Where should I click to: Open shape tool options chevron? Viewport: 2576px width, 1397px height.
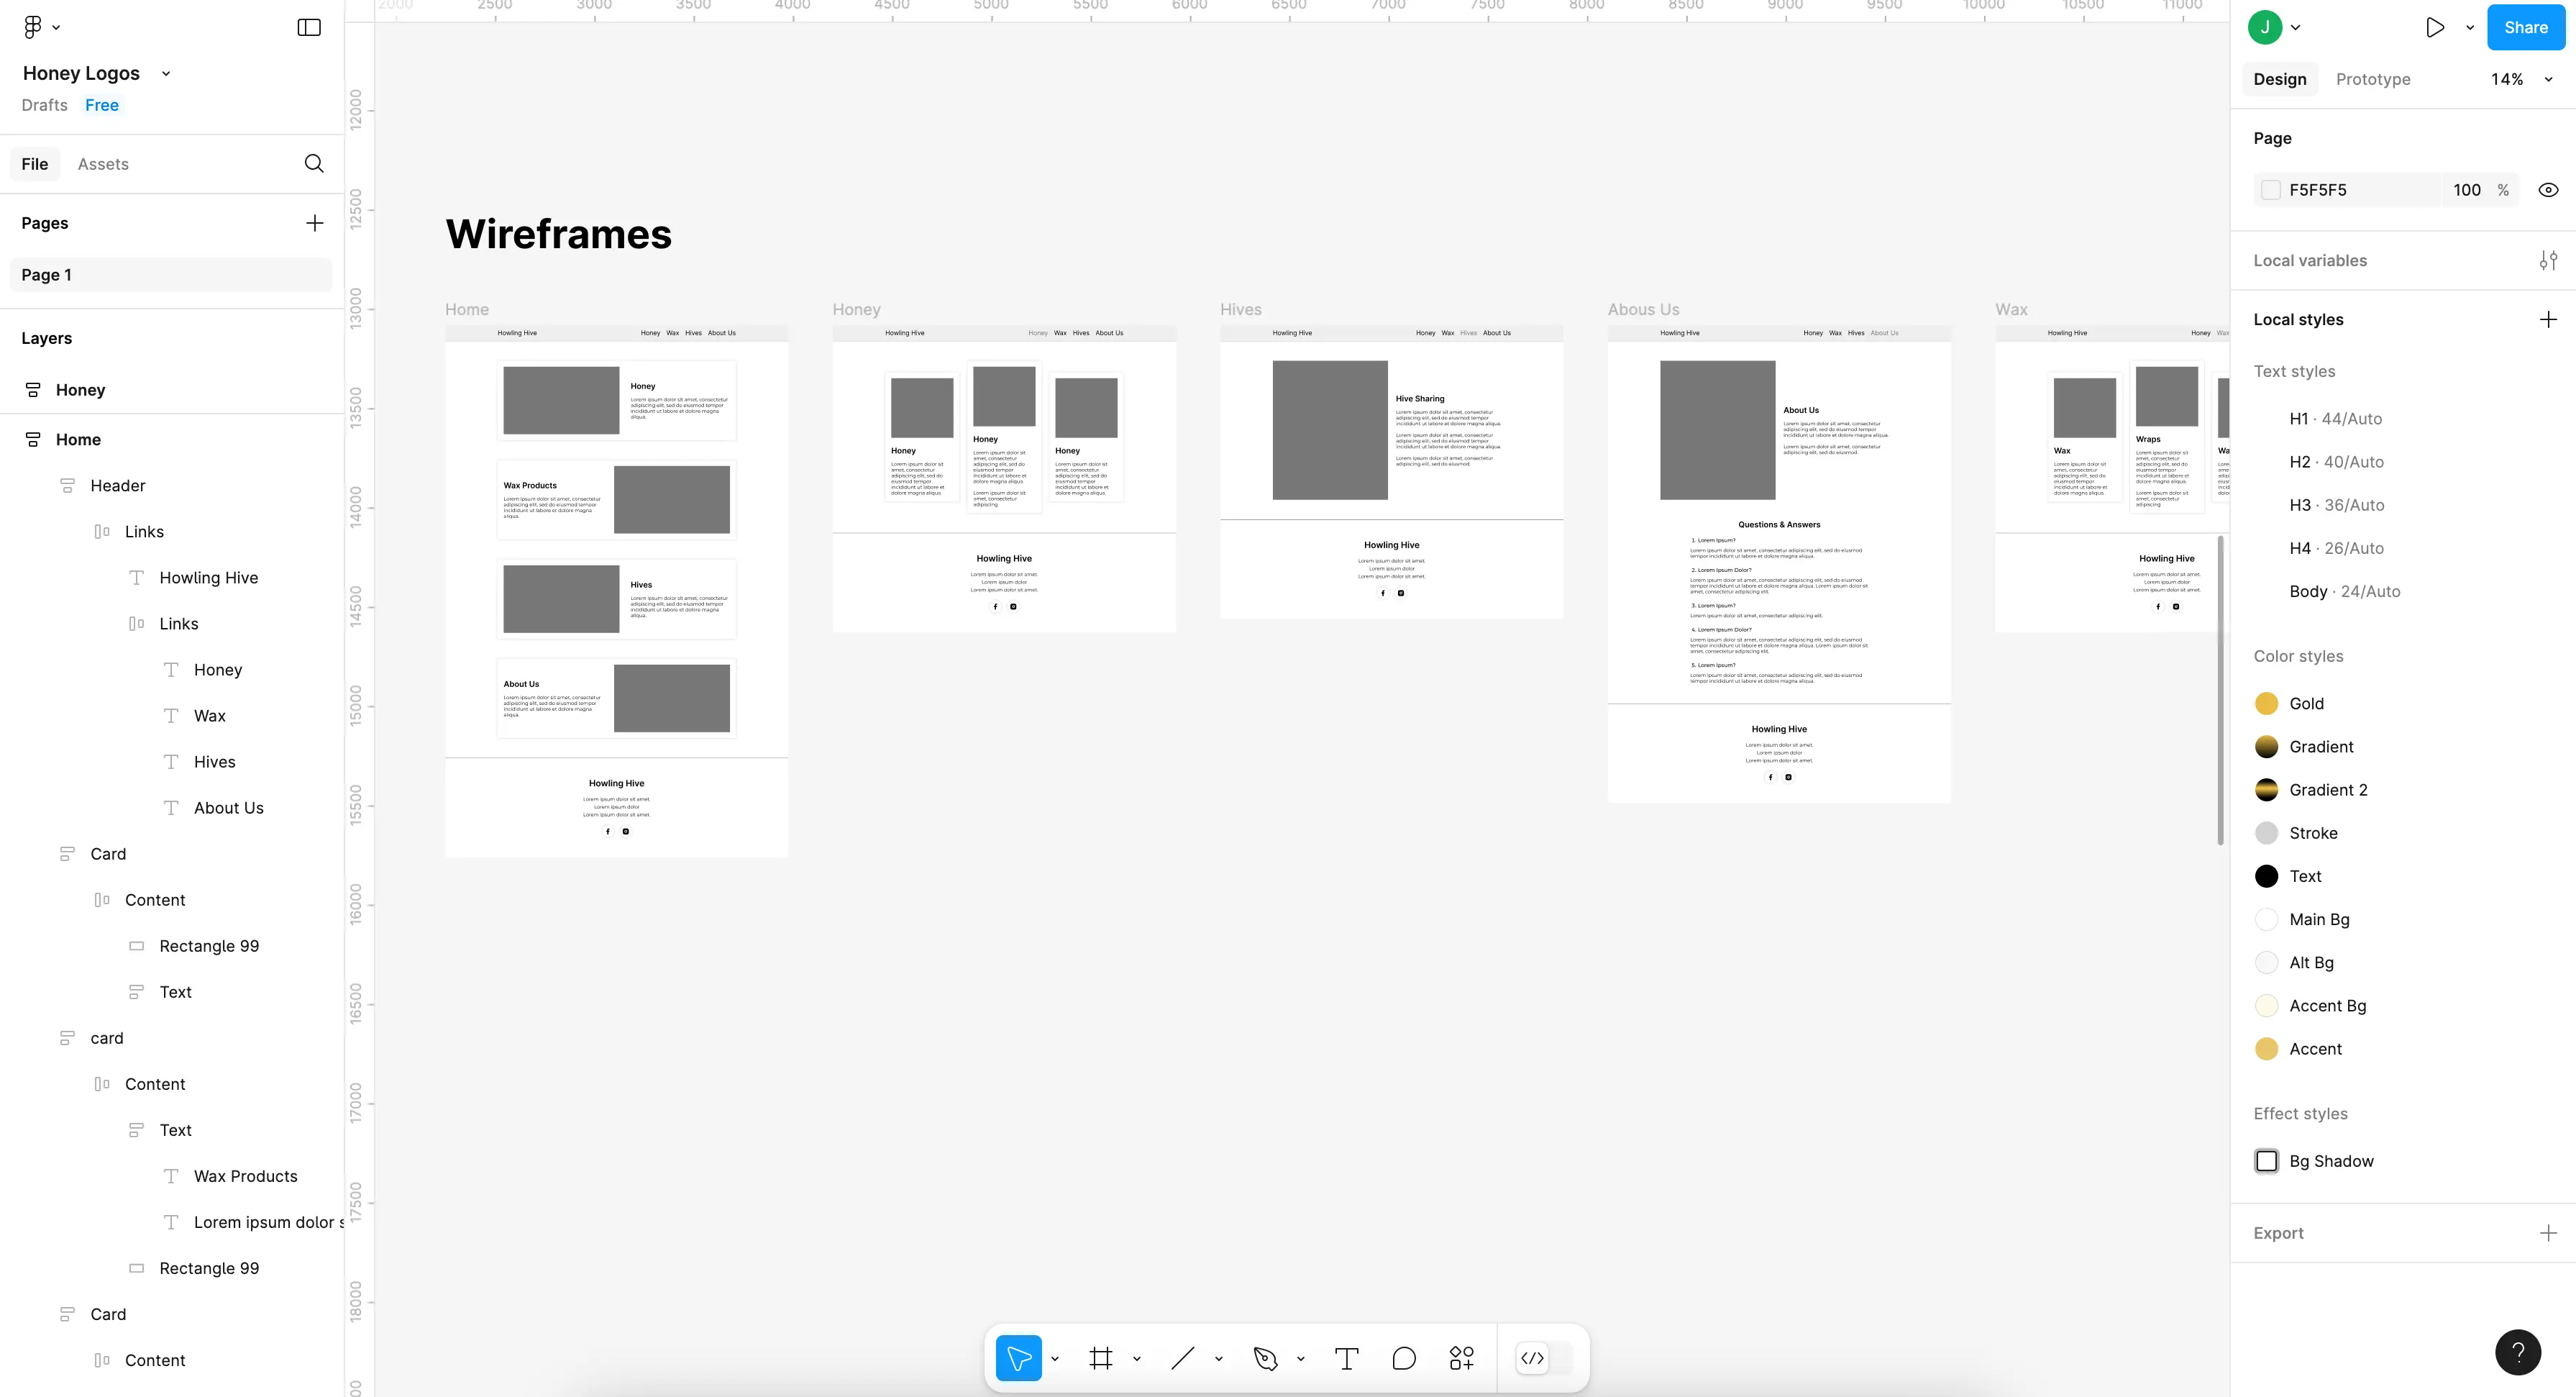1219,1359
